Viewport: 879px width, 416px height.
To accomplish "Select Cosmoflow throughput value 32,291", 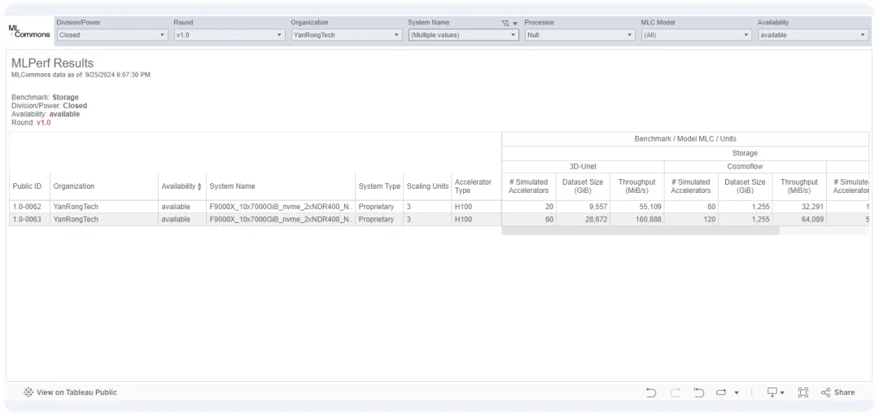I will point(812,207).
